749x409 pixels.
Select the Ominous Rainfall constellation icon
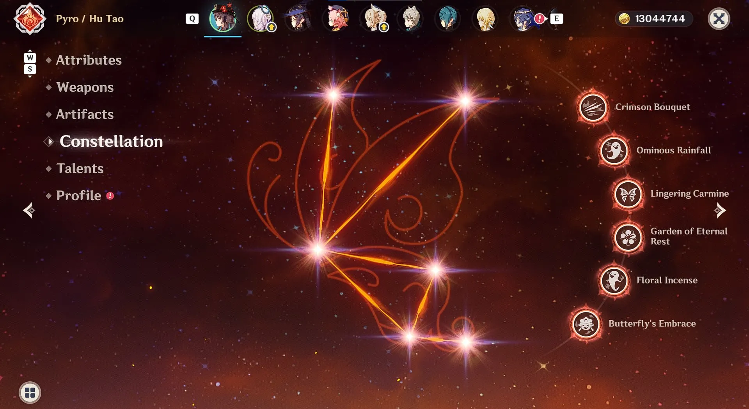click(614, 151)
